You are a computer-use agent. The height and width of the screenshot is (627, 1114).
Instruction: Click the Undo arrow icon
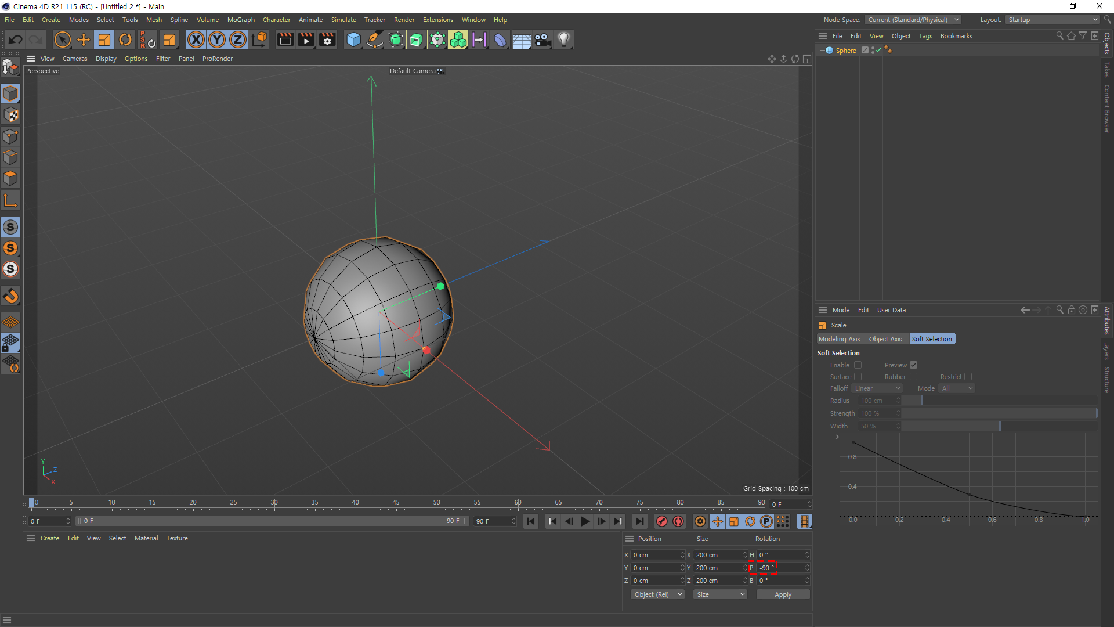[16, 39]
